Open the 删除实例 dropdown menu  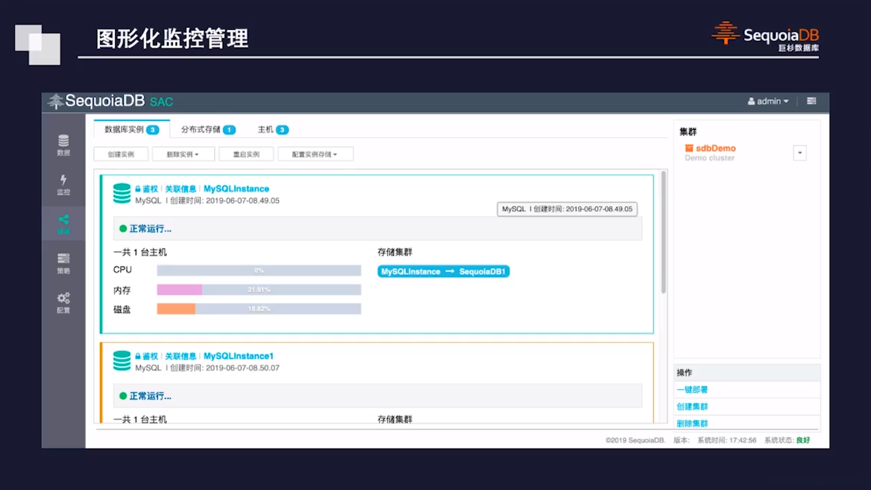(x=183, y=154)
